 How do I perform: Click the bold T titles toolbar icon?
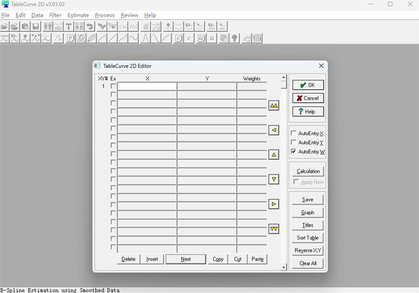point(69,27)
